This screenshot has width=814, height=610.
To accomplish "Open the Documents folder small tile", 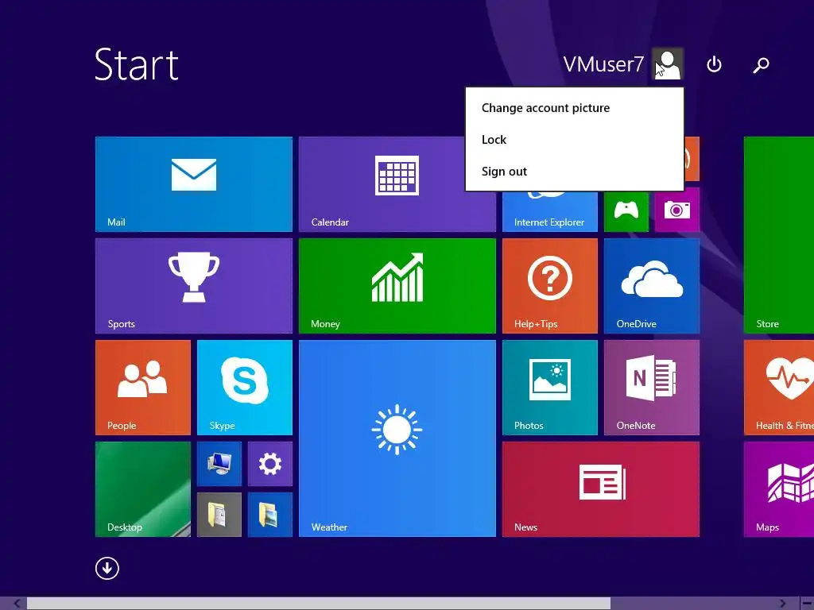I will (x=219, y=515).
